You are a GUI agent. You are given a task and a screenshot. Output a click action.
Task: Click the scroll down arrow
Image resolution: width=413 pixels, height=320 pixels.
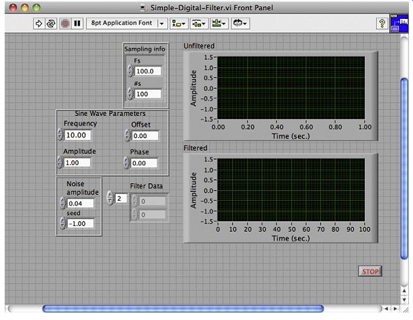pyautogui.click(x=404, y=300)
